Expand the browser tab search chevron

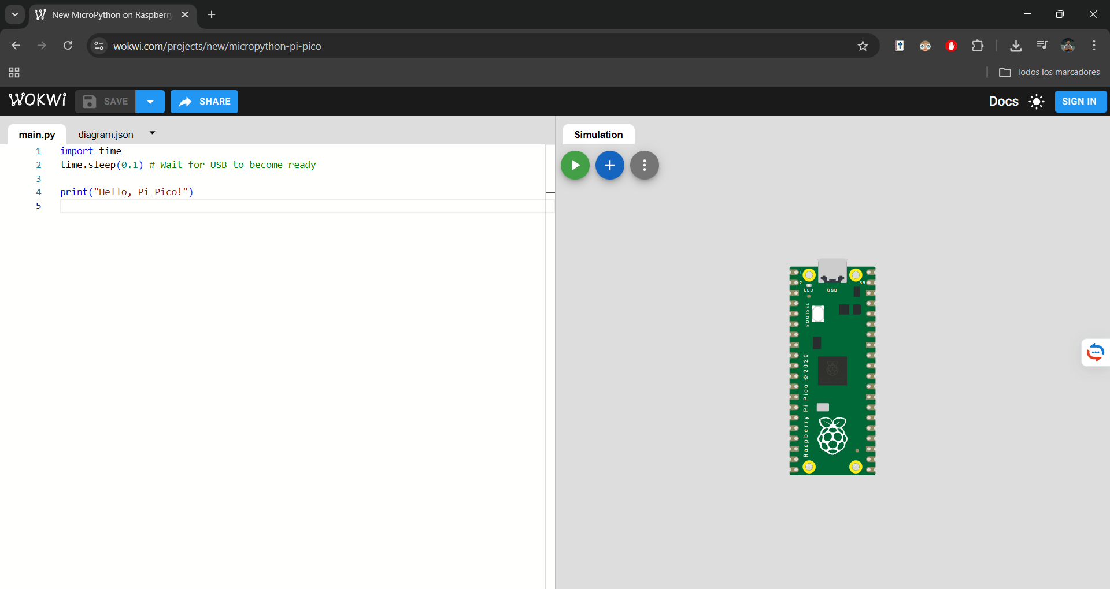point(14,14)
